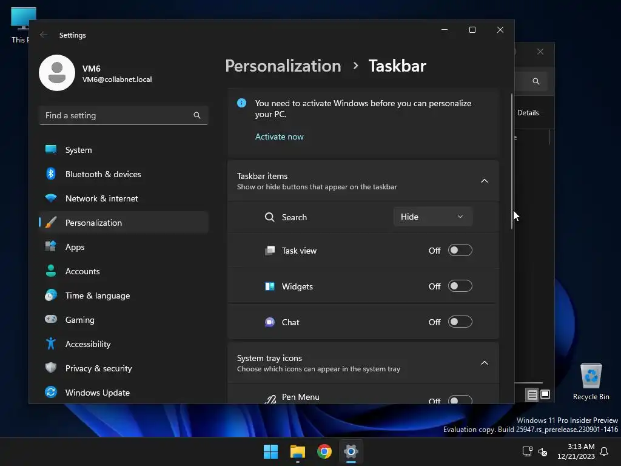Click the System monitor icon in sidebar
The width and height of the screenshot is (621, 466).
tap(51, 149)
